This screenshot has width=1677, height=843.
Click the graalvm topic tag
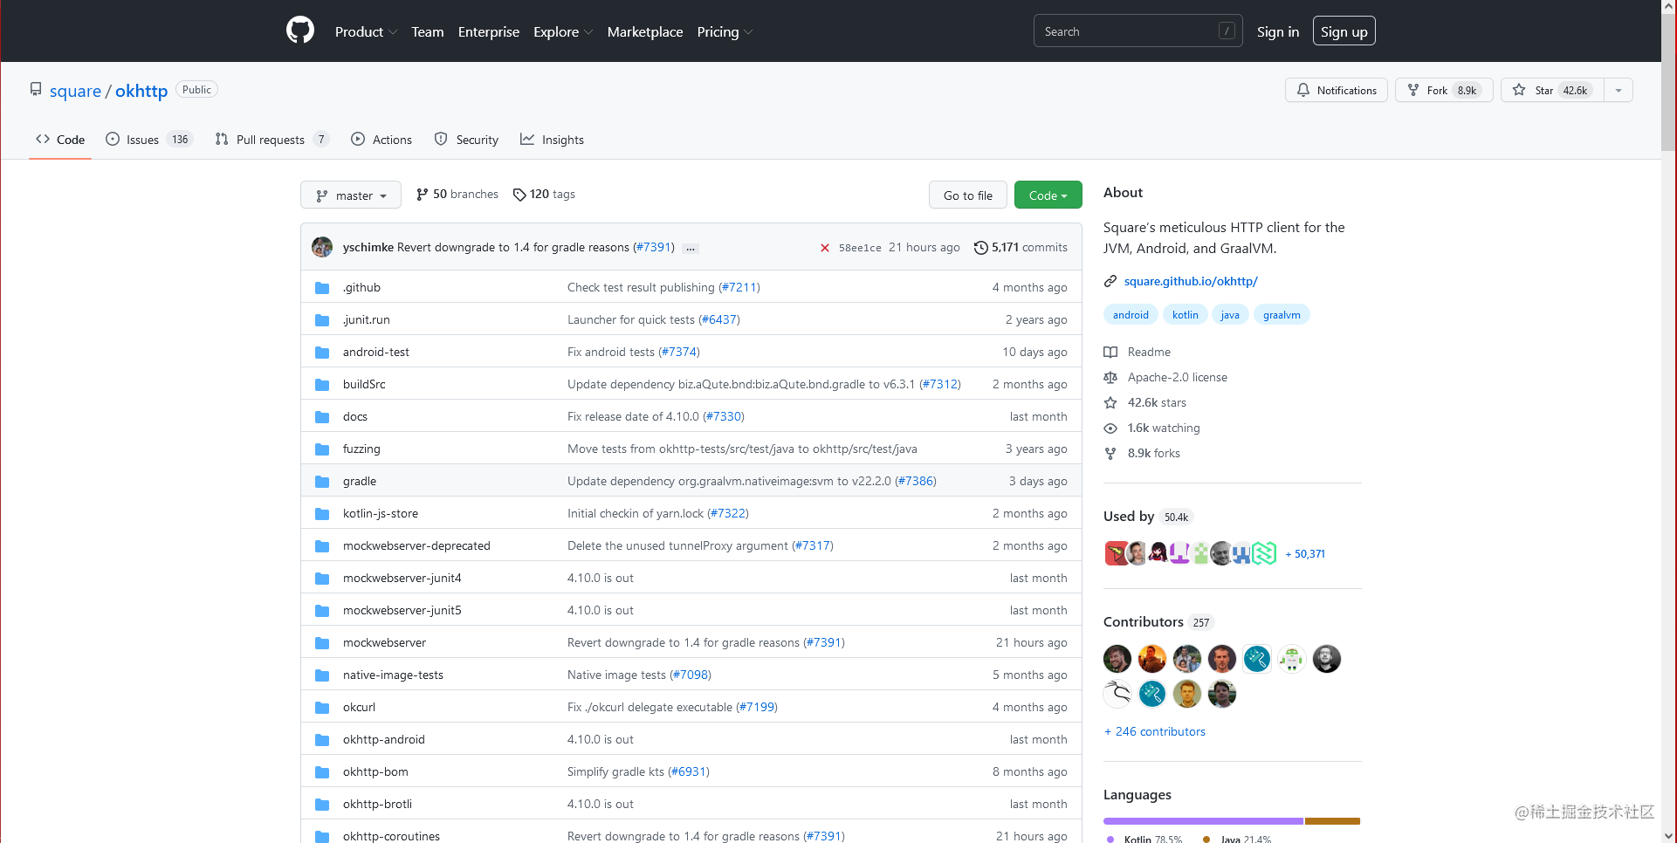[1282, 315]
